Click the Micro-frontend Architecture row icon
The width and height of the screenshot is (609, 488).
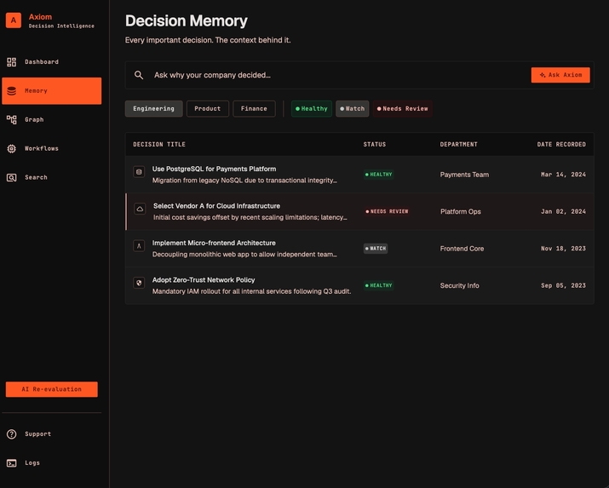139,246
